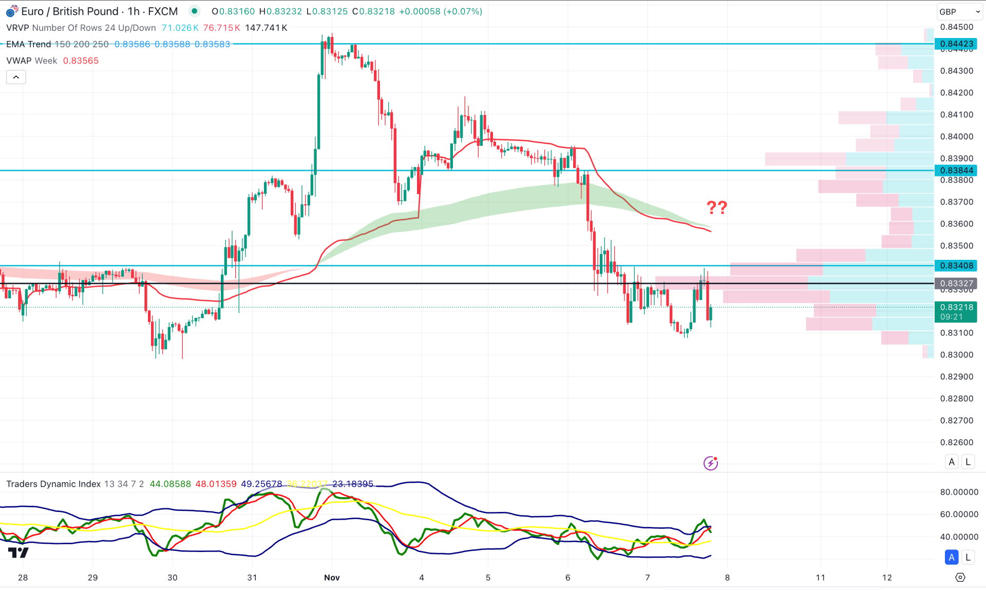Click the TradingView logo
986x590 pixels.
click(18, 553)
